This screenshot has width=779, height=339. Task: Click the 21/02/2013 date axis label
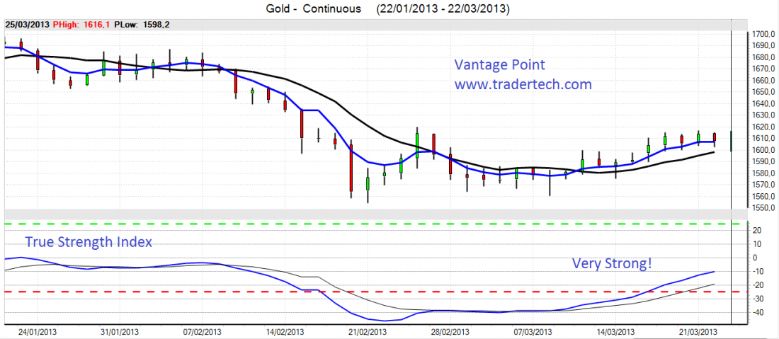point(368,331)
